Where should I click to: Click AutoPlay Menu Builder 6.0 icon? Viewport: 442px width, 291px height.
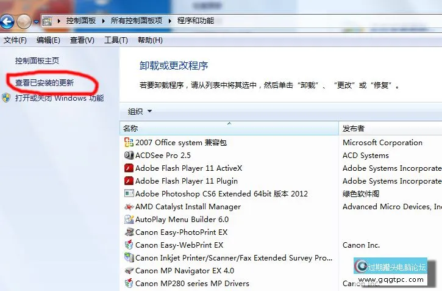(x=129, y=220)
